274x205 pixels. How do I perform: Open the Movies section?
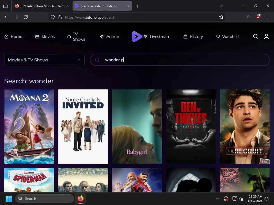pos(45,37)
